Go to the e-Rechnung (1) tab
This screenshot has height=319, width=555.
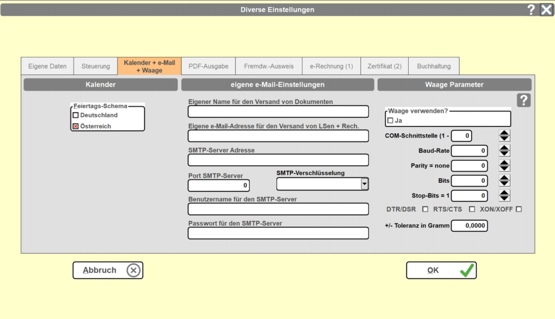[x=331, y=66]
